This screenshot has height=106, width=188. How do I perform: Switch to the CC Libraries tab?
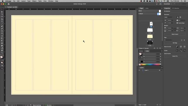(176, 8)
